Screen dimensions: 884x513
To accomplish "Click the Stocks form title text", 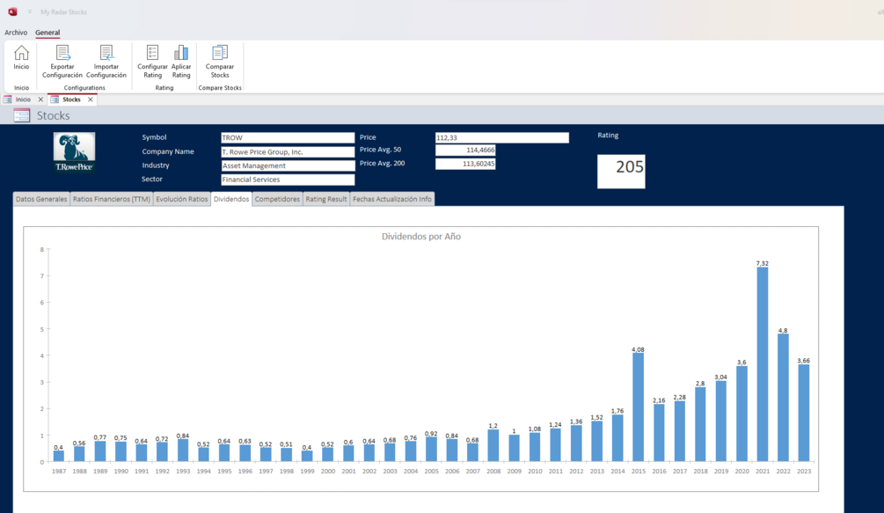I will tap(54, 115).
